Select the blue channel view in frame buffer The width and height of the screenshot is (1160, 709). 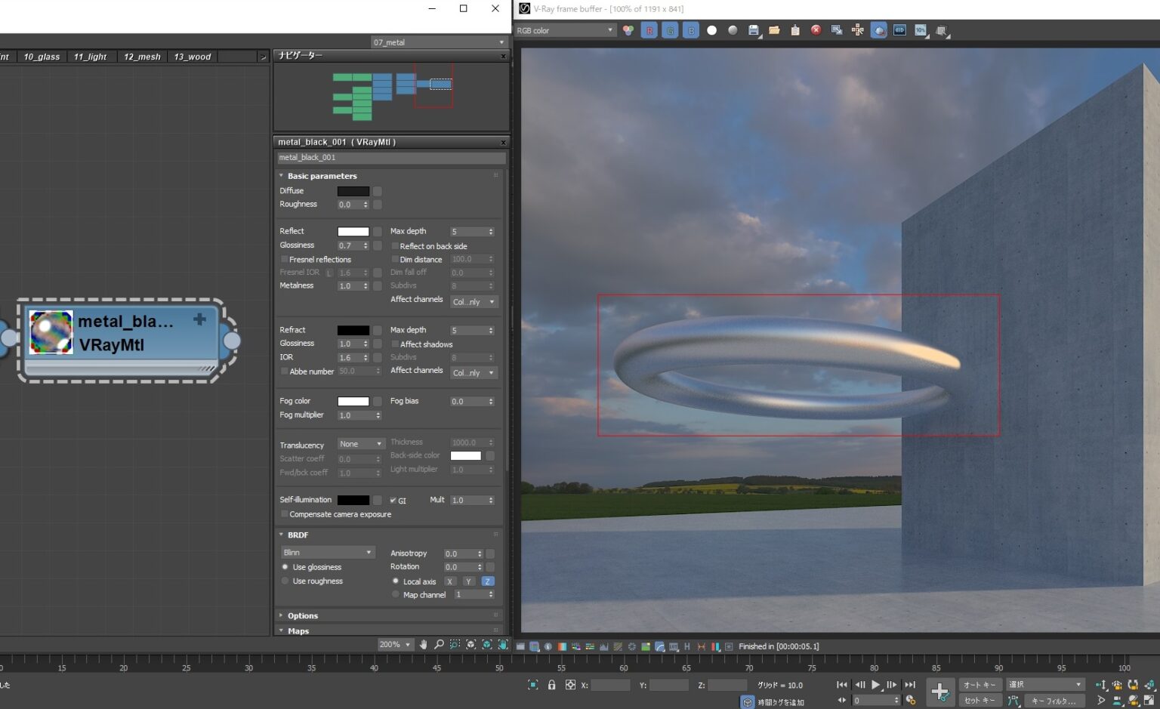pyautogui.click(x=691, y=30)
